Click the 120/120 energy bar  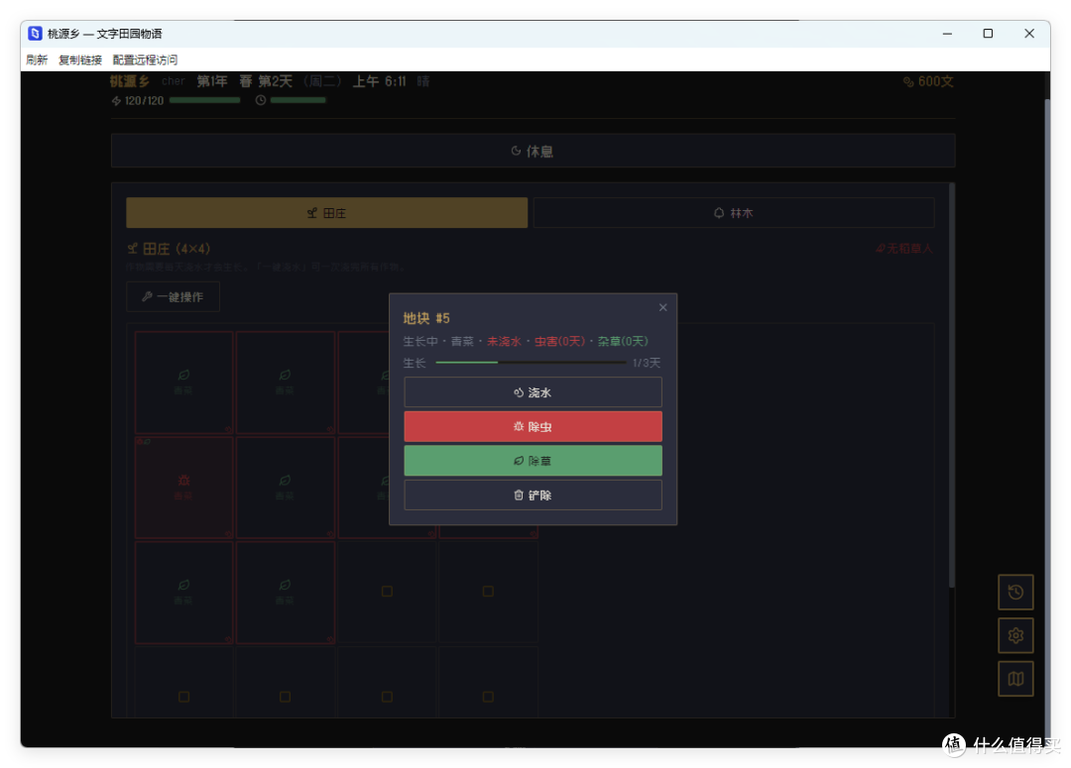pos(205,100)
